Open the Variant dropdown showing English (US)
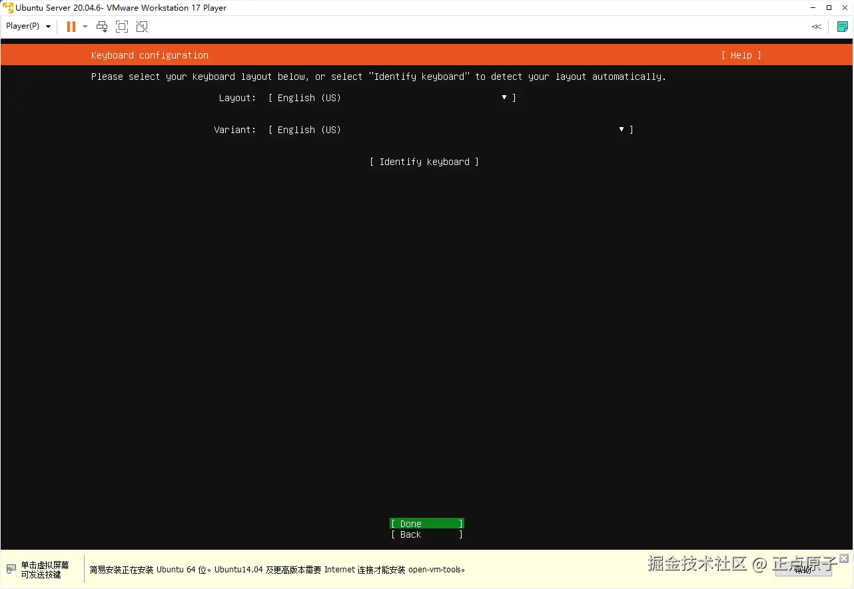 pyautogui.click(x=450, y=130)
